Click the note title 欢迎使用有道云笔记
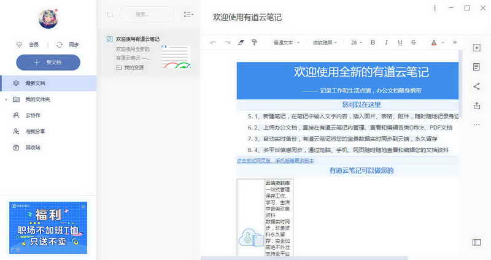The width and height of the screenshot is (491, 260). [247, 17]
